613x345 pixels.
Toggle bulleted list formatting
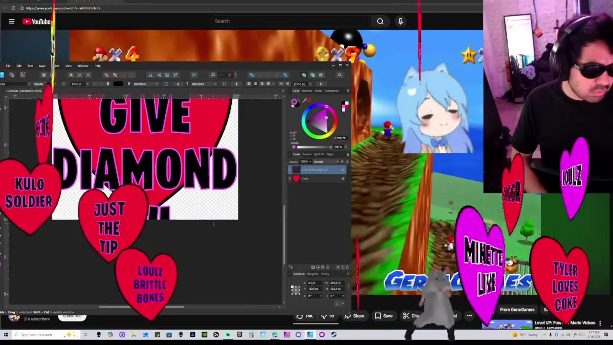click(281, 84)
